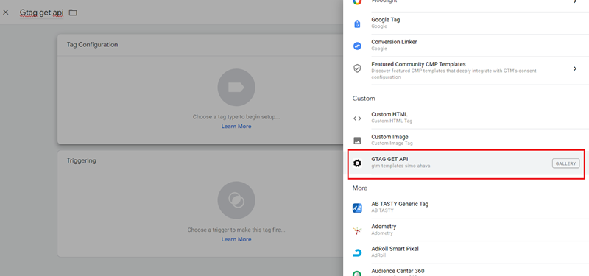Click the folder icon next to the tag name
The height and width of the screenshot is (276, 589).
(x=73, y=13)
